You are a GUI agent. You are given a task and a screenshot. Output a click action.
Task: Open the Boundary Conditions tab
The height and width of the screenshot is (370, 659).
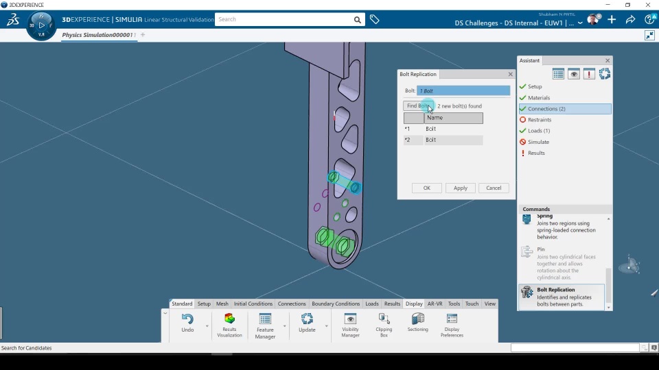336,304
